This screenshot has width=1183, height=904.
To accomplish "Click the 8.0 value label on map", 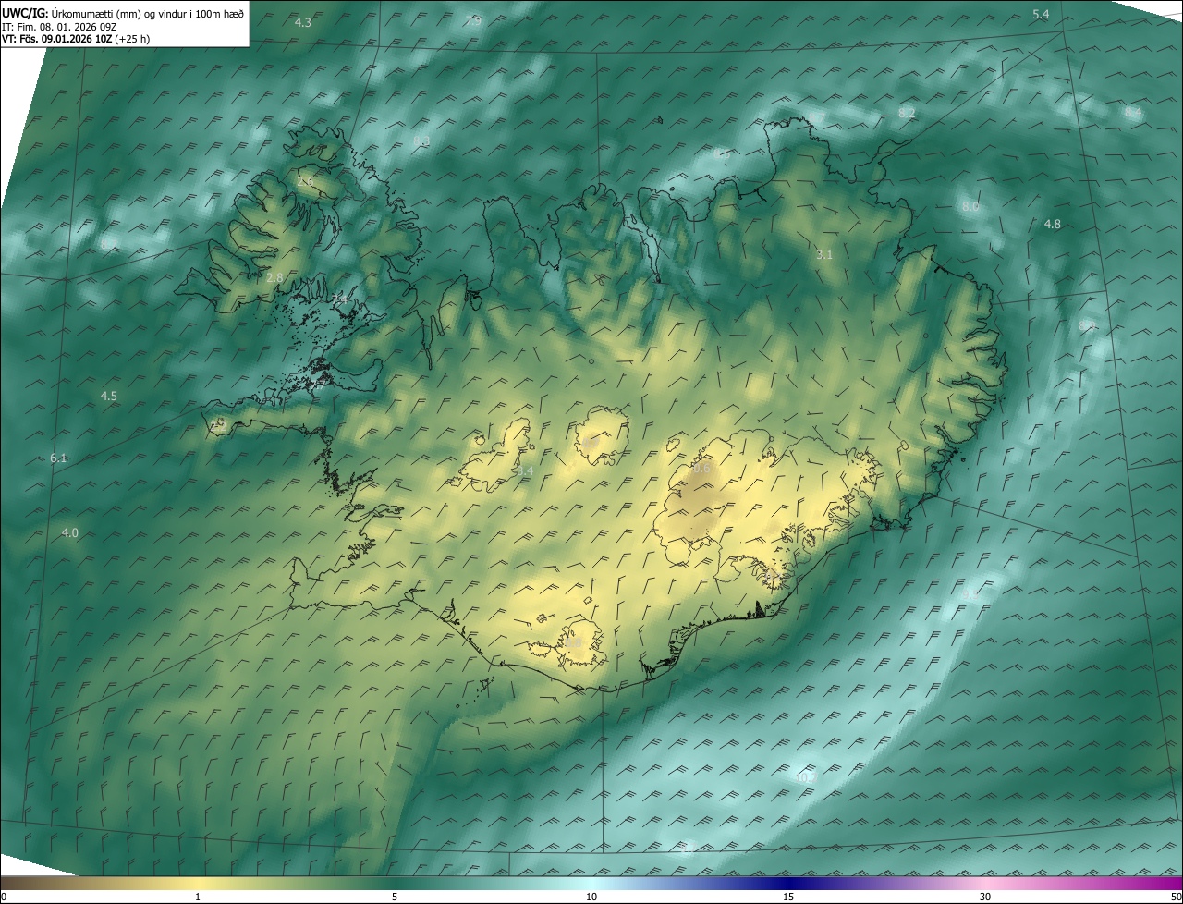I will pyautogui.click(x=970, y=206).
